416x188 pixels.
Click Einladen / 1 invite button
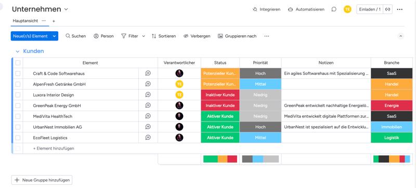(x=370, y=9)
